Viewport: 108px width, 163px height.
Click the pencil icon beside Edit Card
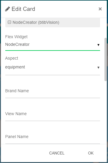(x=7, y=9)
